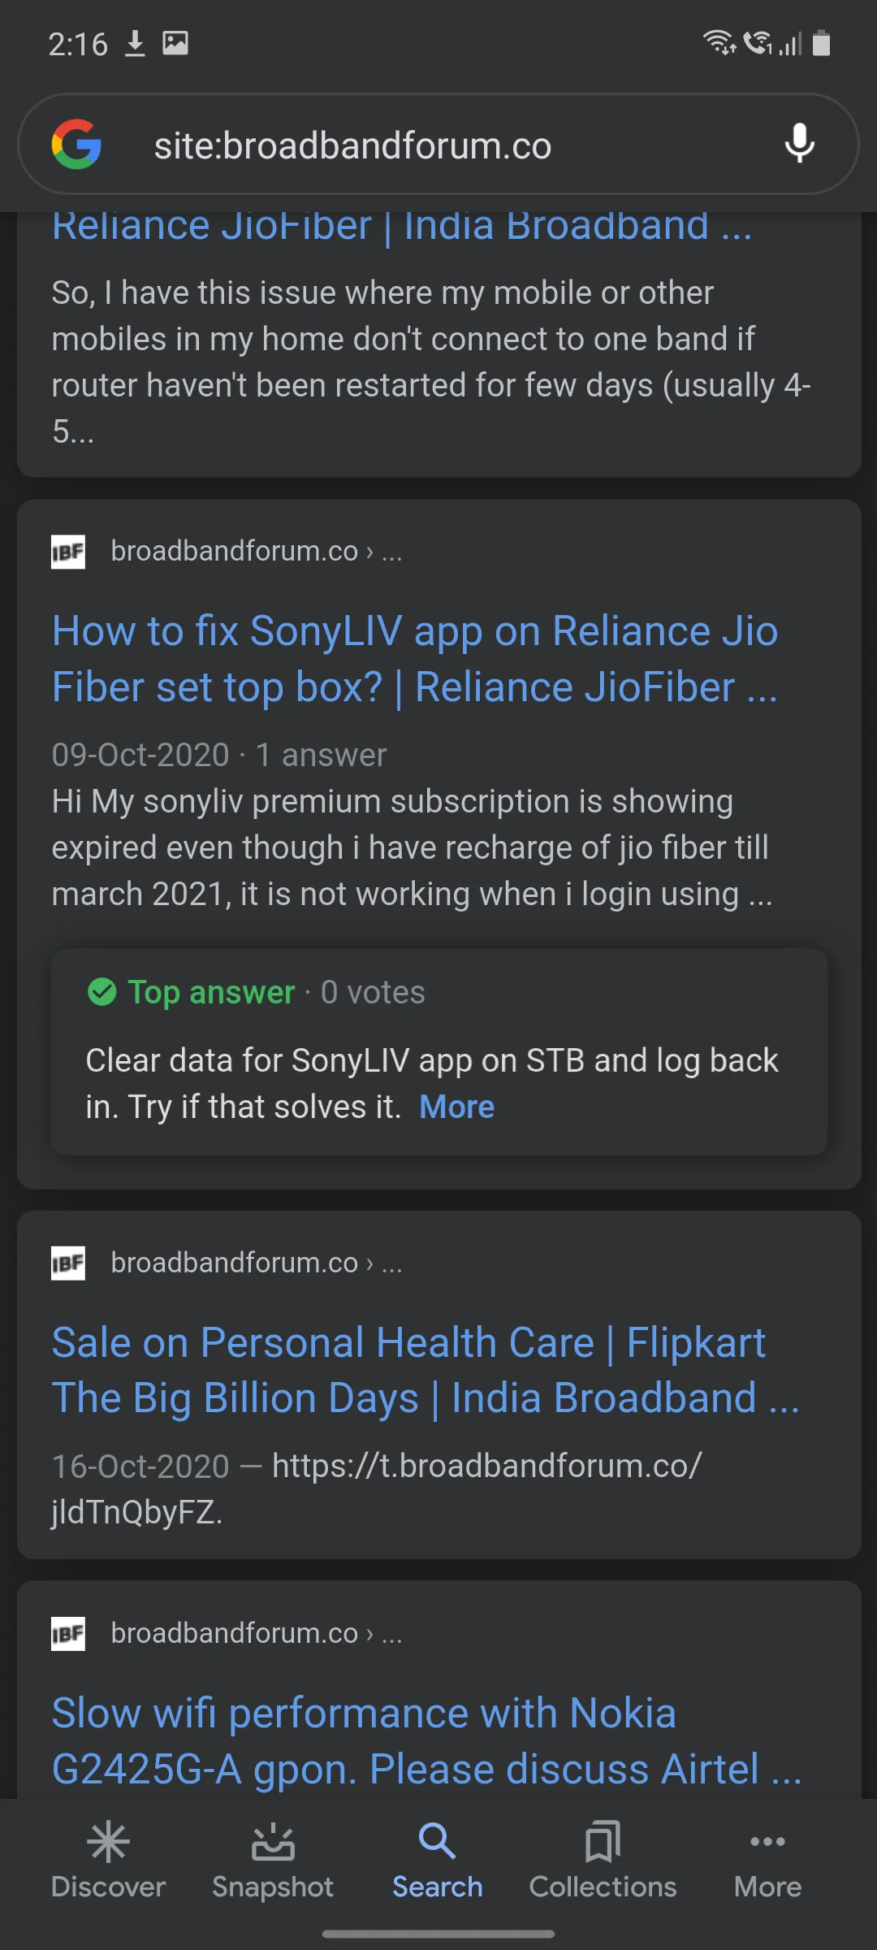
Task: Tap broadbandforum.co favicon above Flipkart result
Action: pyautogui.click(x=68, y=1263)
